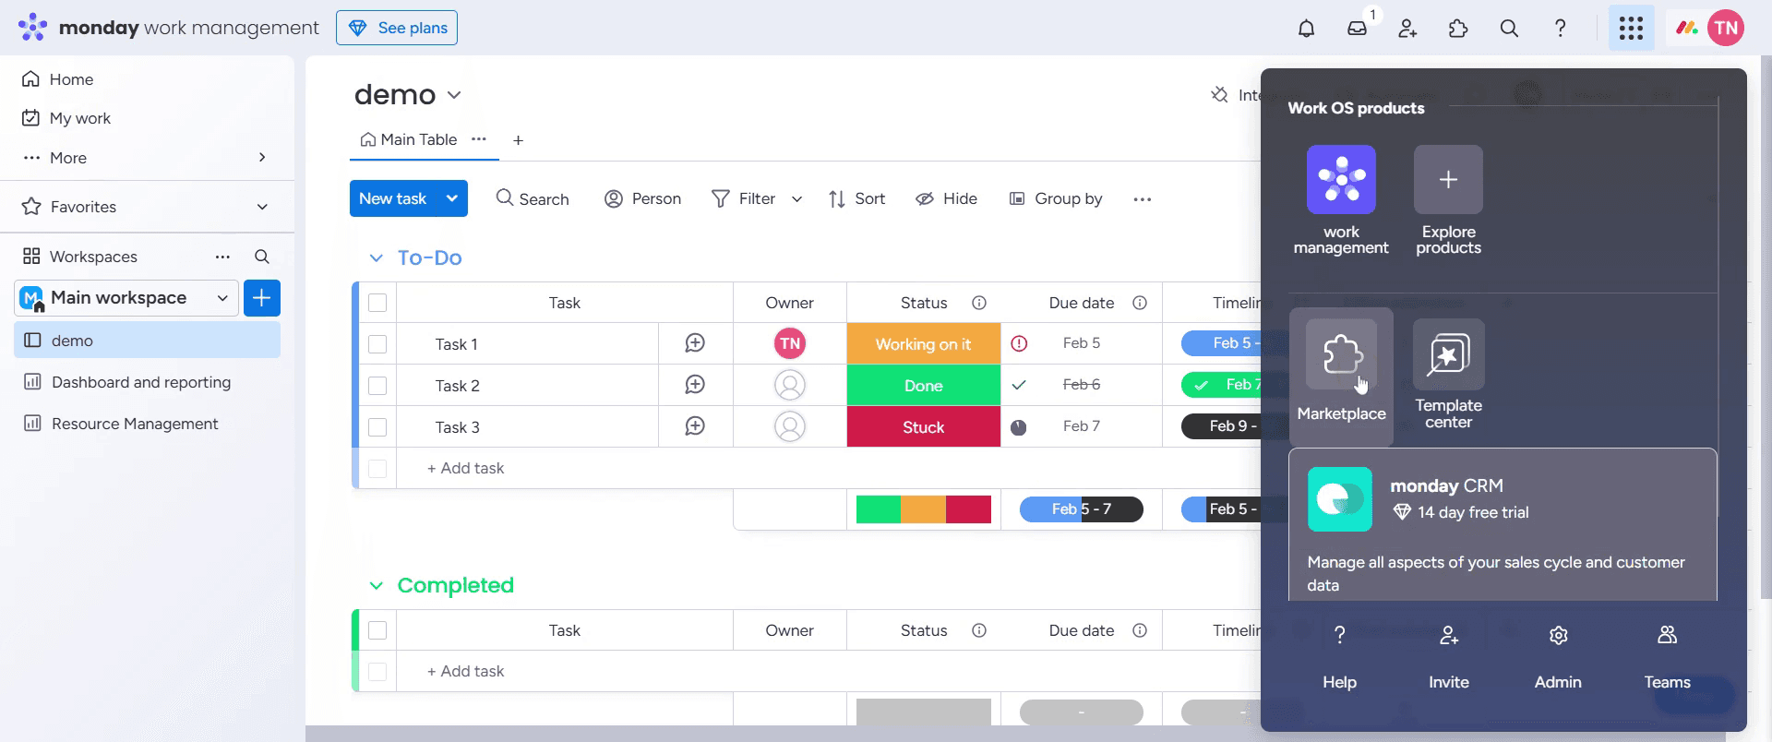
Task: Open New task dropdown arrow
Action: [452, 198]
